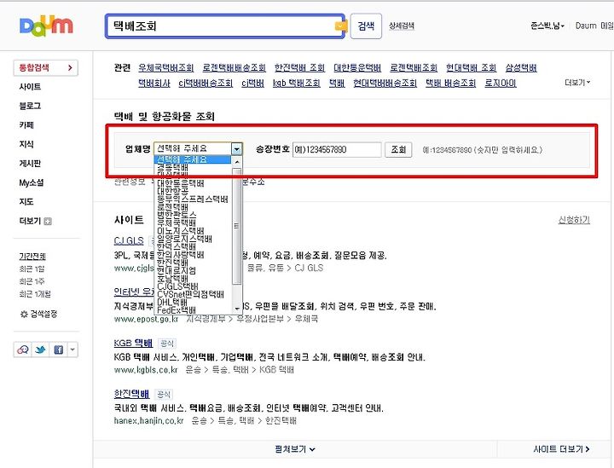614x468 pixels.
Task: Click the plus icon next to 더보기
Action: pyautogui.click(x=48, y=222)
